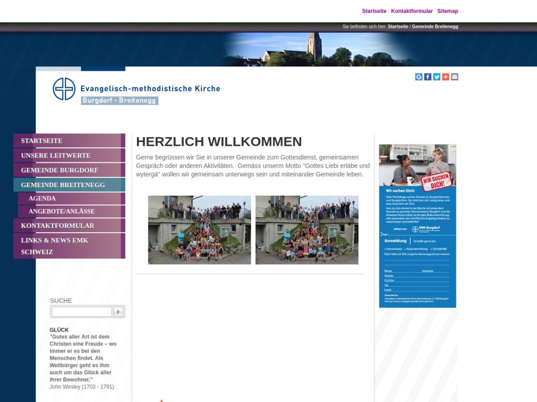Select Gemeinde Breitenegg menu entry

(x=63, y=185)
